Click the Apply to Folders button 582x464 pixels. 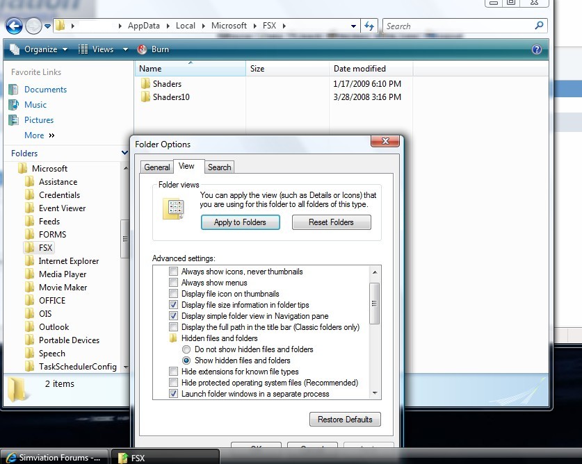pyautogui.click(x=240, y=222)
